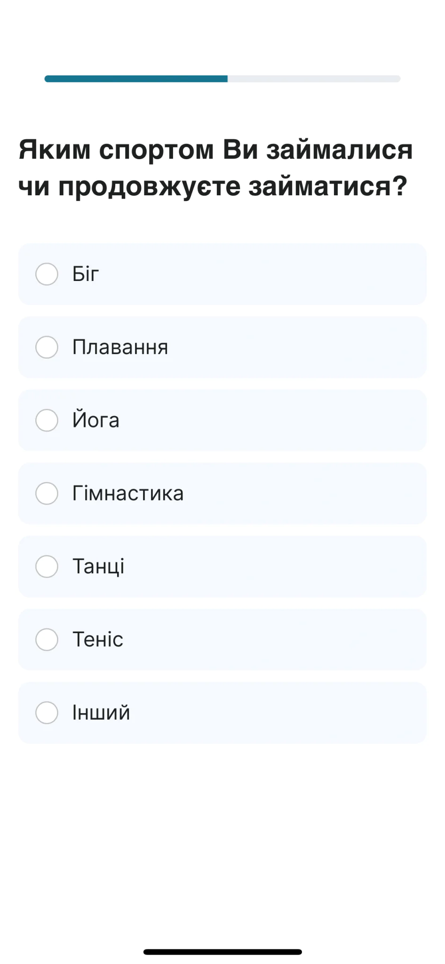Tap the Плавання label text
Screen dimensions: 445x964
(x=120, y=347)
